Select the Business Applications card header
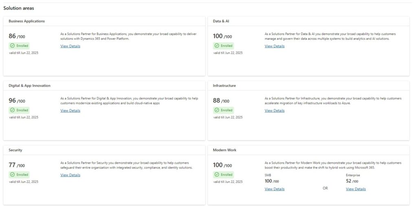The width and height of the screenshot is (417, 206). tap(104, 21)
